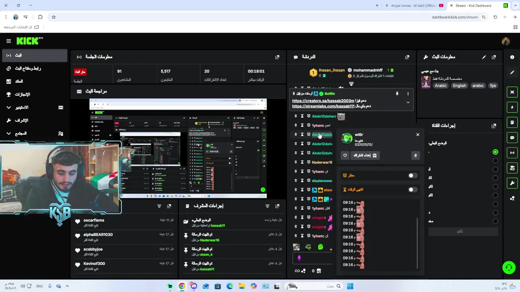Screen dimensions: 520x292
Task: Collapse the chat leaderboard arrow
Action: (351, 84)
